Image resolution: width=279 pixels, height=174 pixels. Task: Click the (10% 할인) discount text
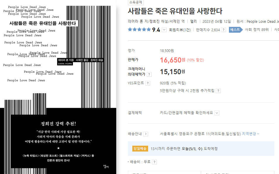[195, 60]
